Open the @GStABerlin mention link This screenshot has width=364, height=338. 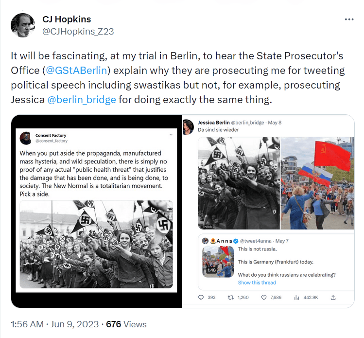pyautogui.click(x=76, y=71)
